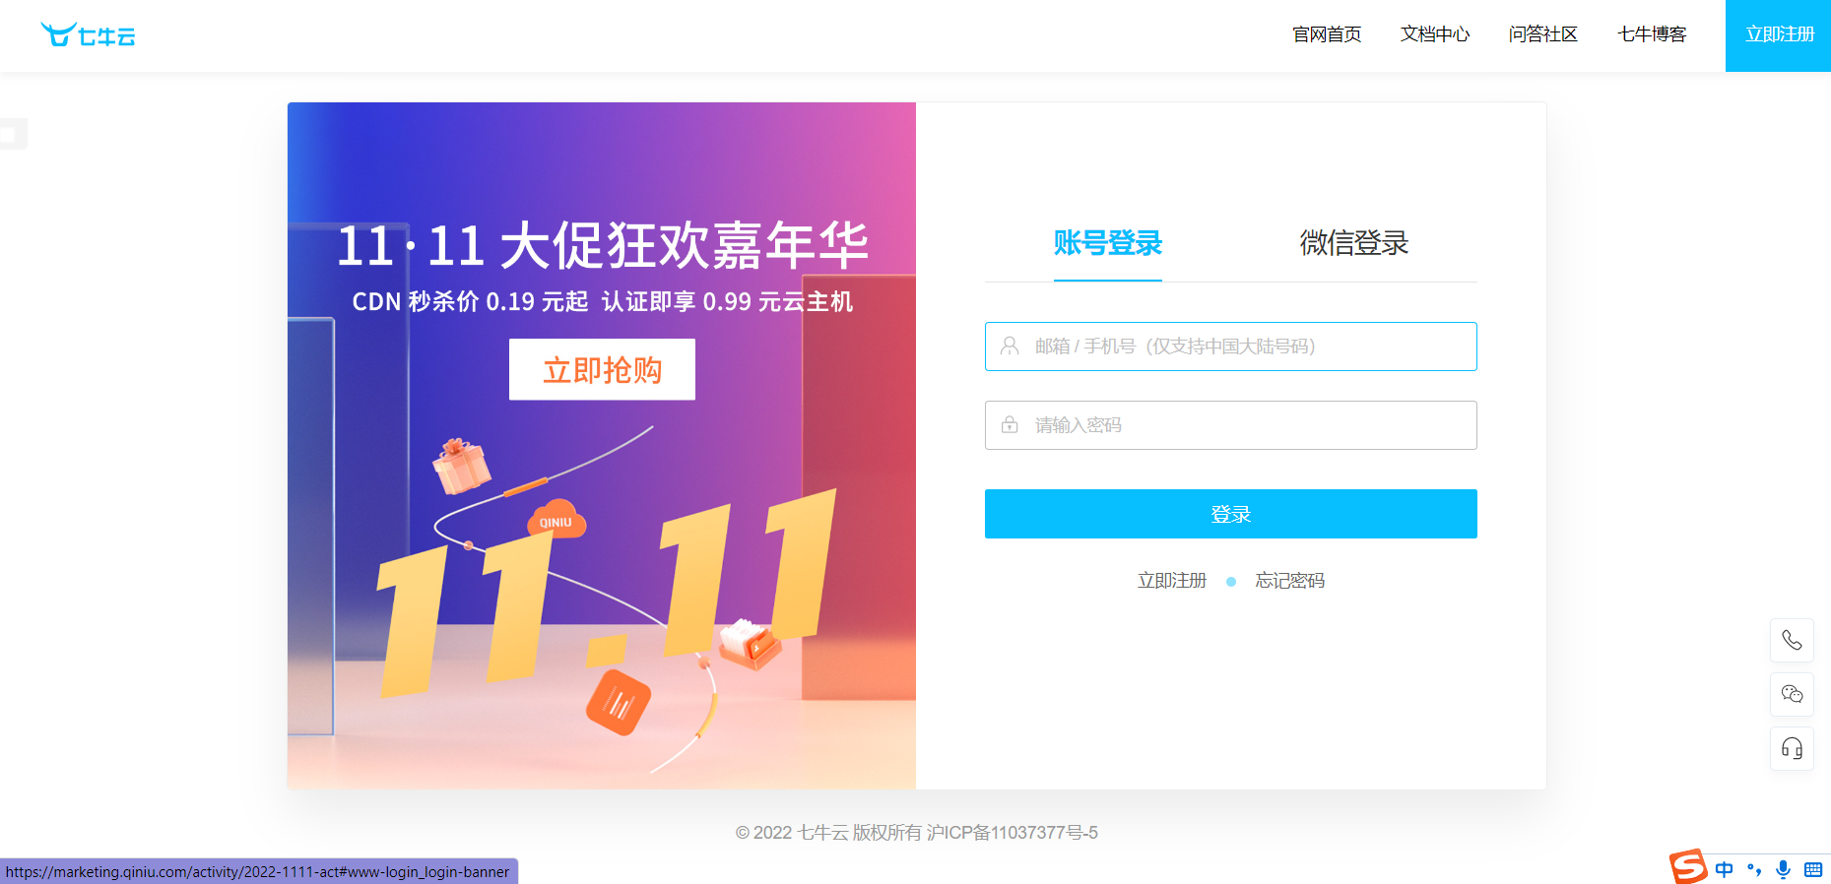
Task: Toggle the Chinese input mode 中 icon
Action: [x=1724, y=869]
